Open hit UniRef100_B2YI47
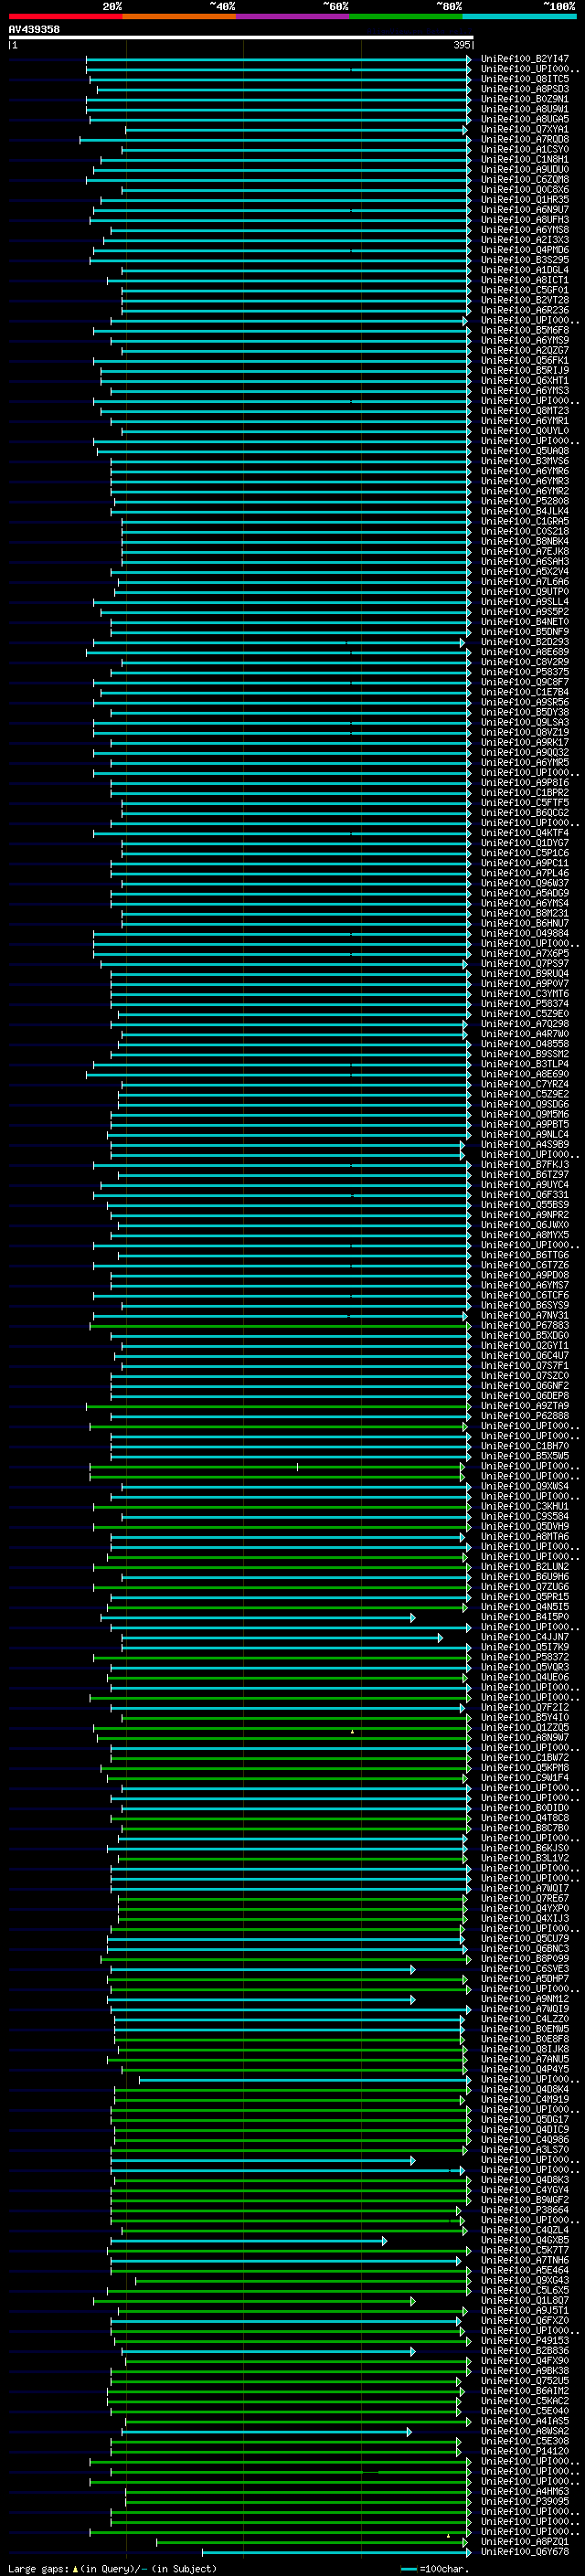Image resolution: width=585 pixels, height=2576 pixels. pyautogui.click(x=525, y=59)
